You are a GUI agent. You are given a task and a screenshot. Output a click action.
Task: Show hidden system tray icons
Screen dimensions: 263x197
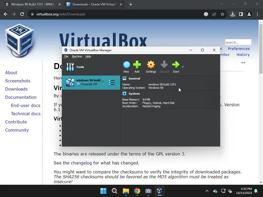point(207,191)
